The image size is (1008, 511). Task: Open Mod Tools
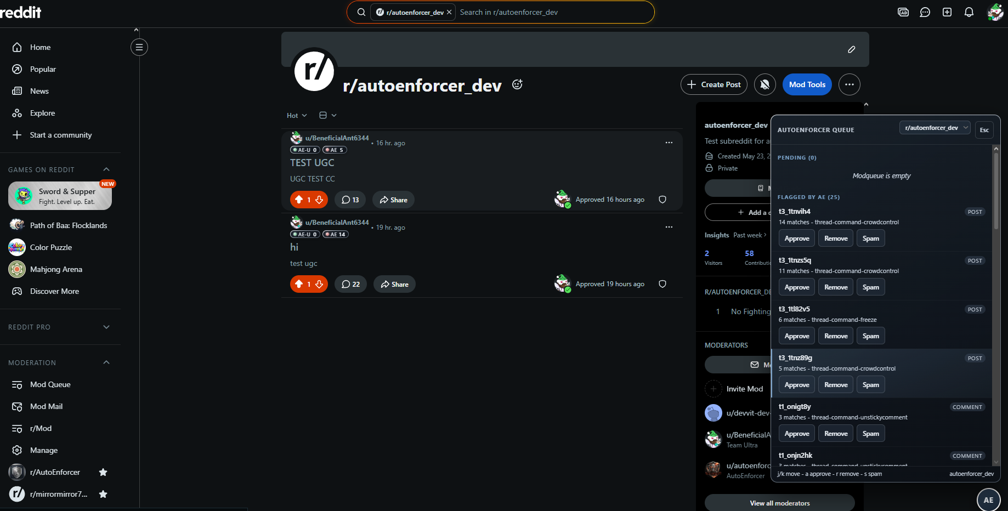(807, 84)
